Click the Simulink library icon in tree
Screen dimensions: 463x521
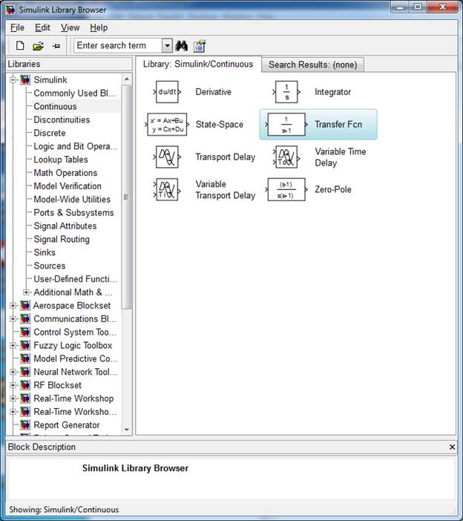click(x=25, y=79)
